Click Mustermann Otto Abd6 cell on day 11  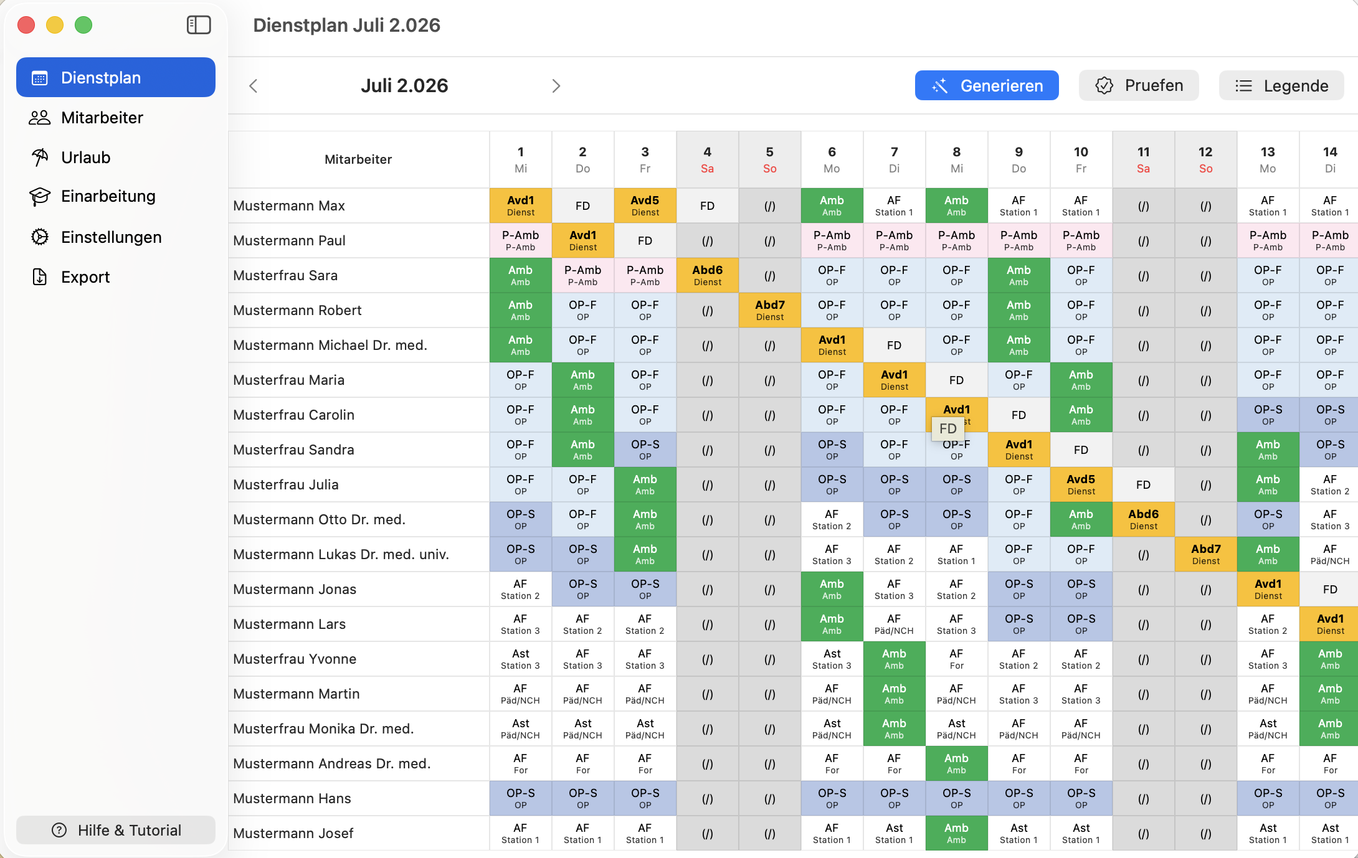(x=1144, y=519)
